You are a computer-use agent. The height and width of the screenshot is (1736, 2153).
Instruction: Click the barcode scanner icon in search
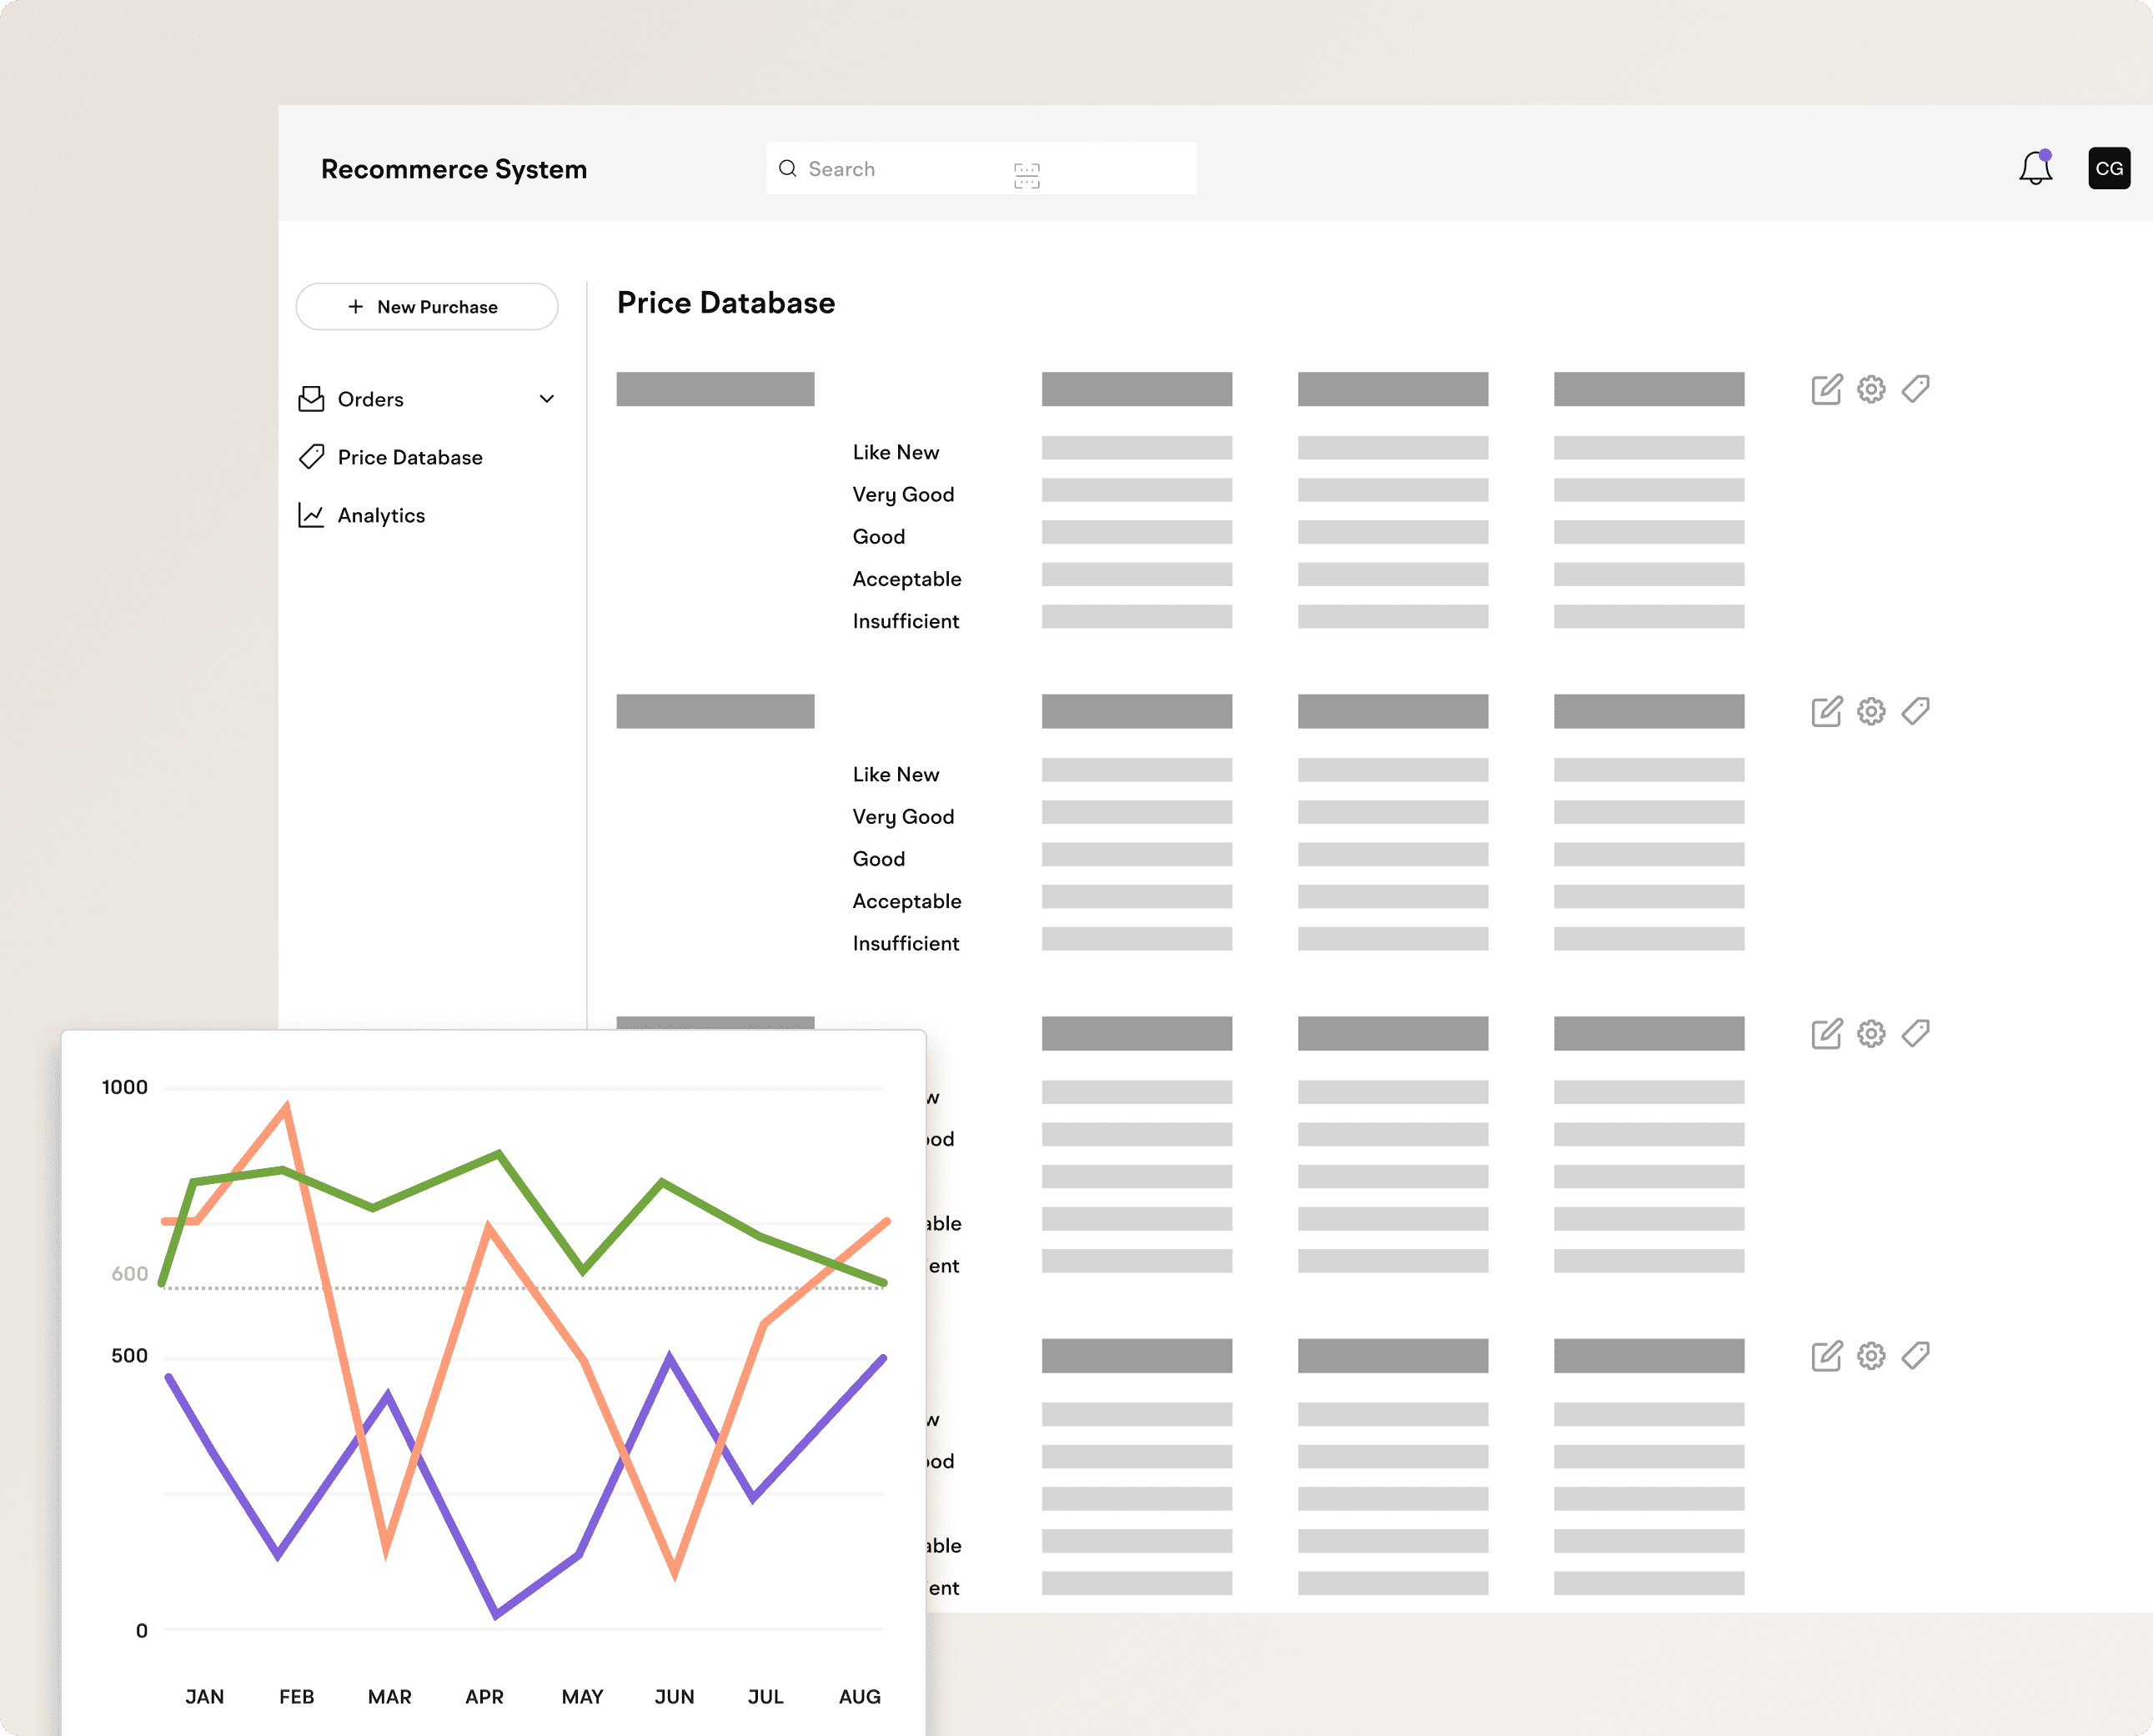click(x=1026, y=175)
